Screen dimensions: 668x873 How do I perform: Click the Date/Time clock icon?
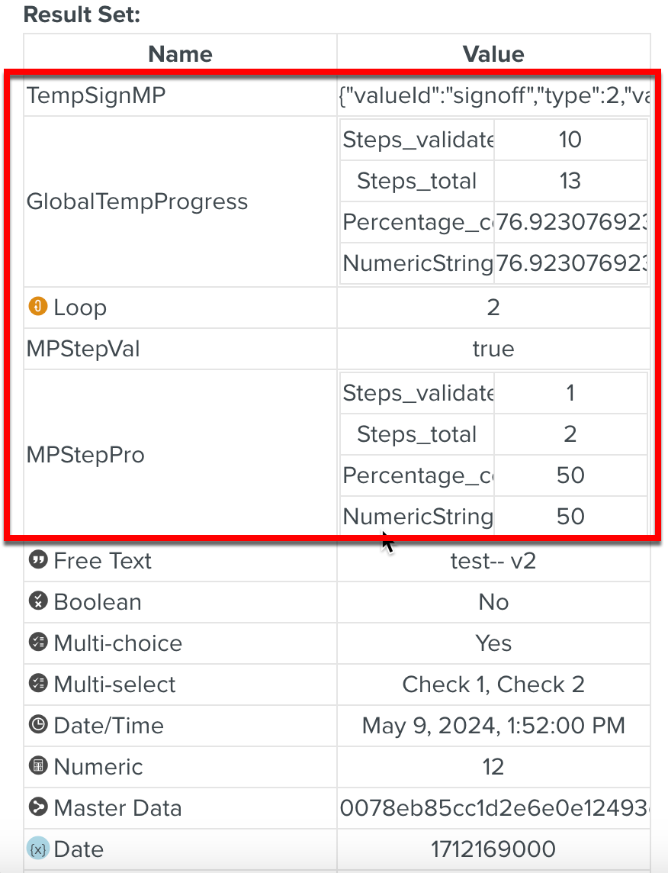point(37,725)
